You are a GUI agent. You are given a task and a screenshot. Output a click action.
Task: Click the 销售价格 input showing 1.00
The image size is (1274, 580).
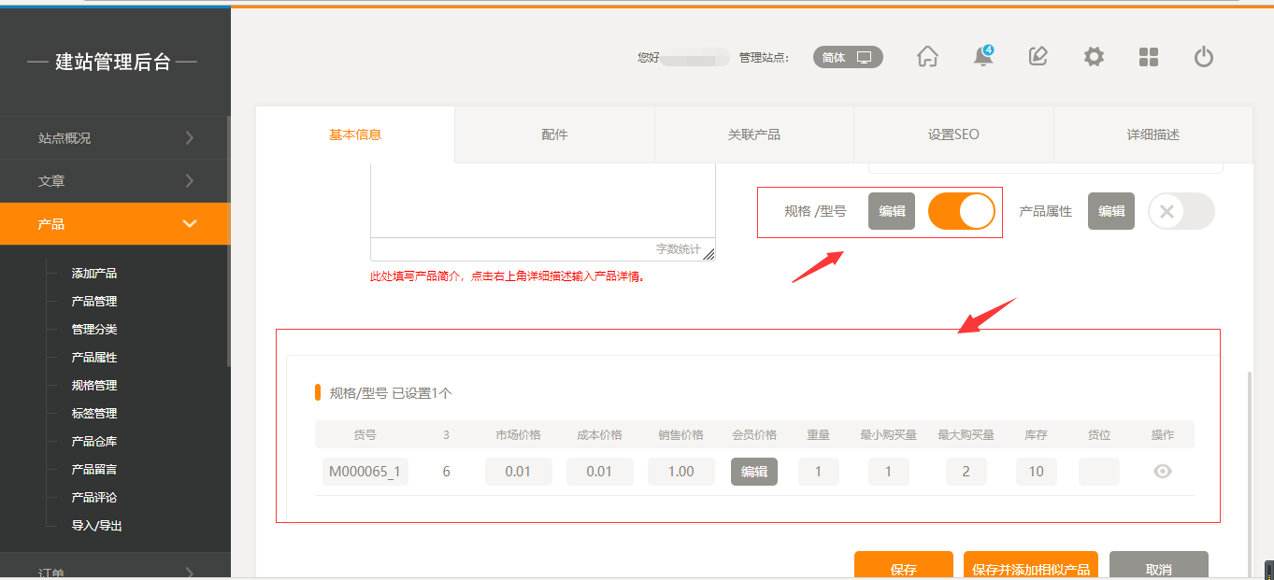tap(680, 472)
